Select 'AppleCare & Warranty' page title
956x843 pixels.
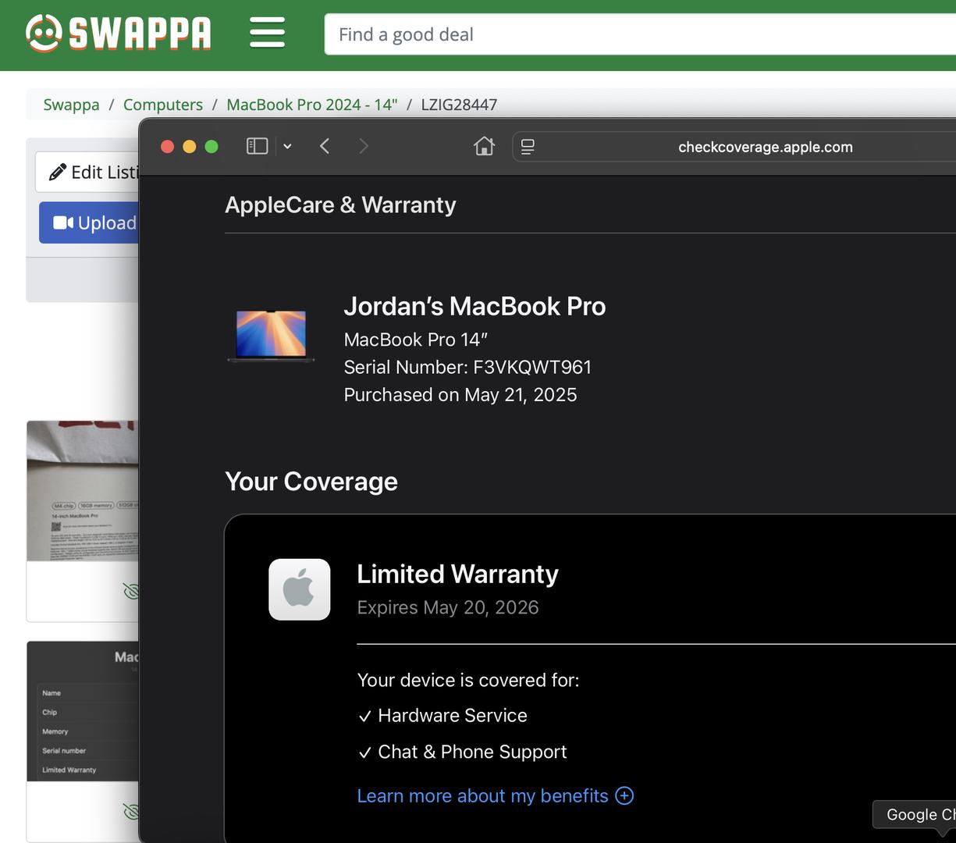340,205
